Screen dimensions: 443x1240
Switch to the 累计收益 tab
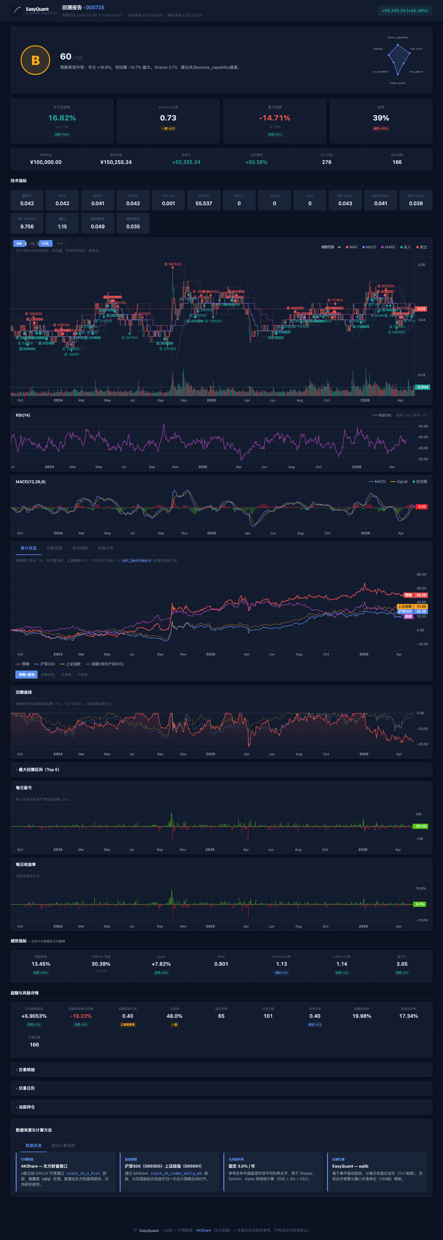[28, 548]
